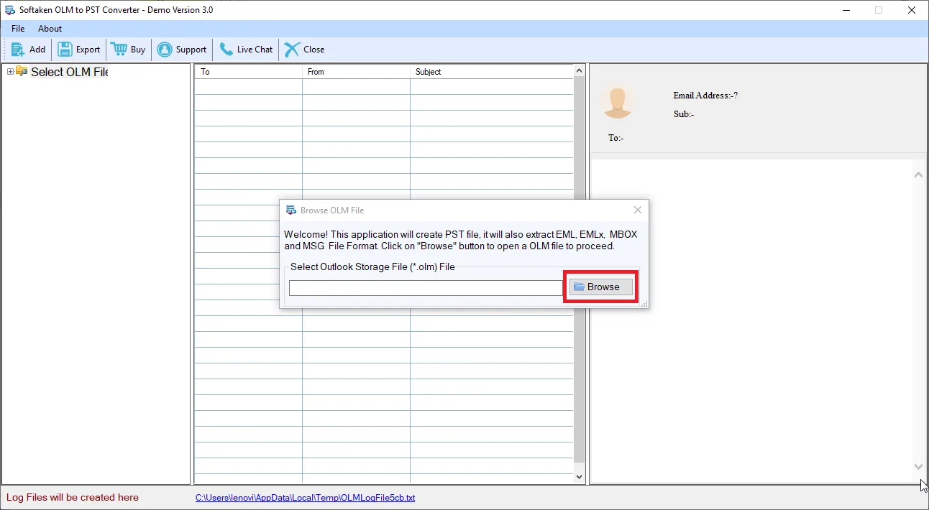Click the 'To:-' label in the preview pane
The image size is (929, 510).
click(616, 138)
